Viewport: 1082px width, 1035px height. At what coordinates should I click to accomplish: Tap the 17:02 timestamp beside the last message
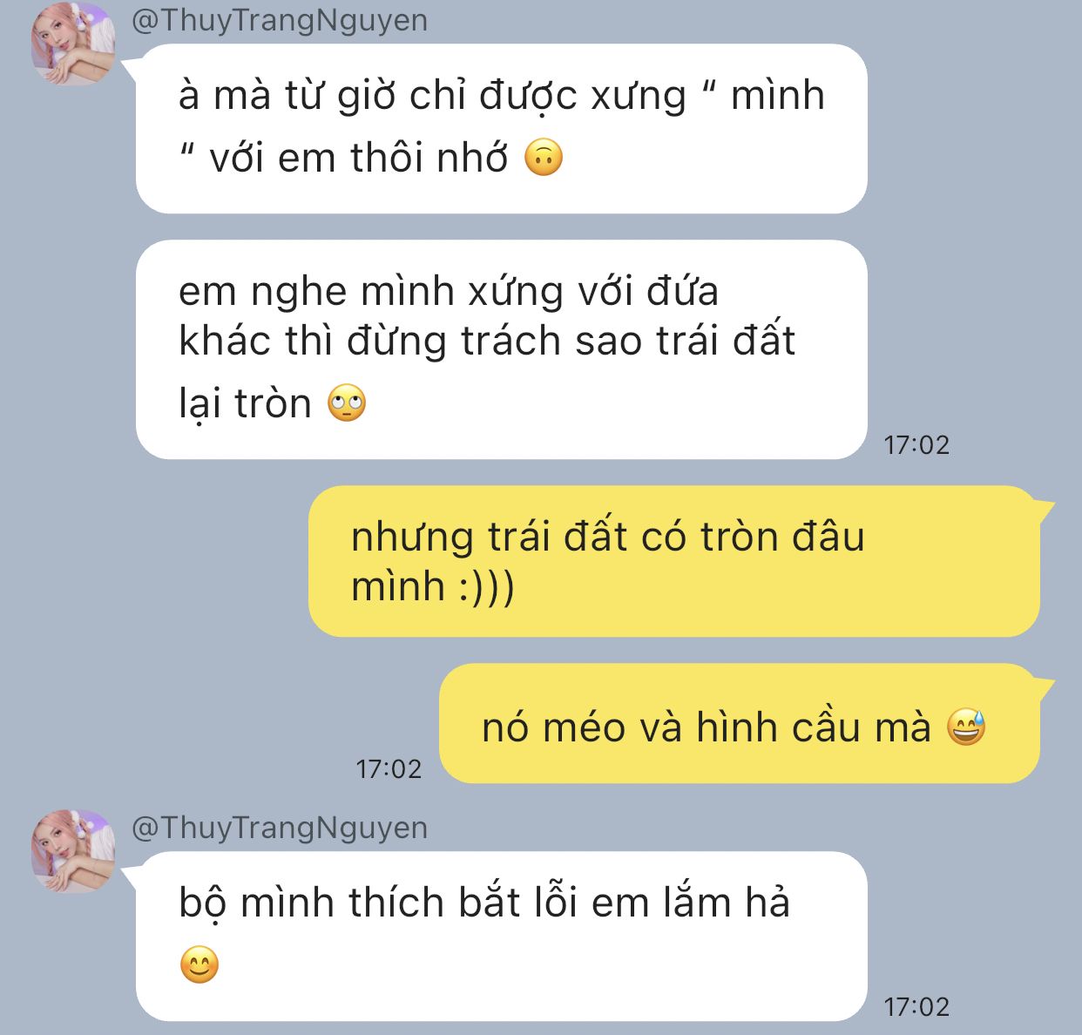[x=916, y=1007]
